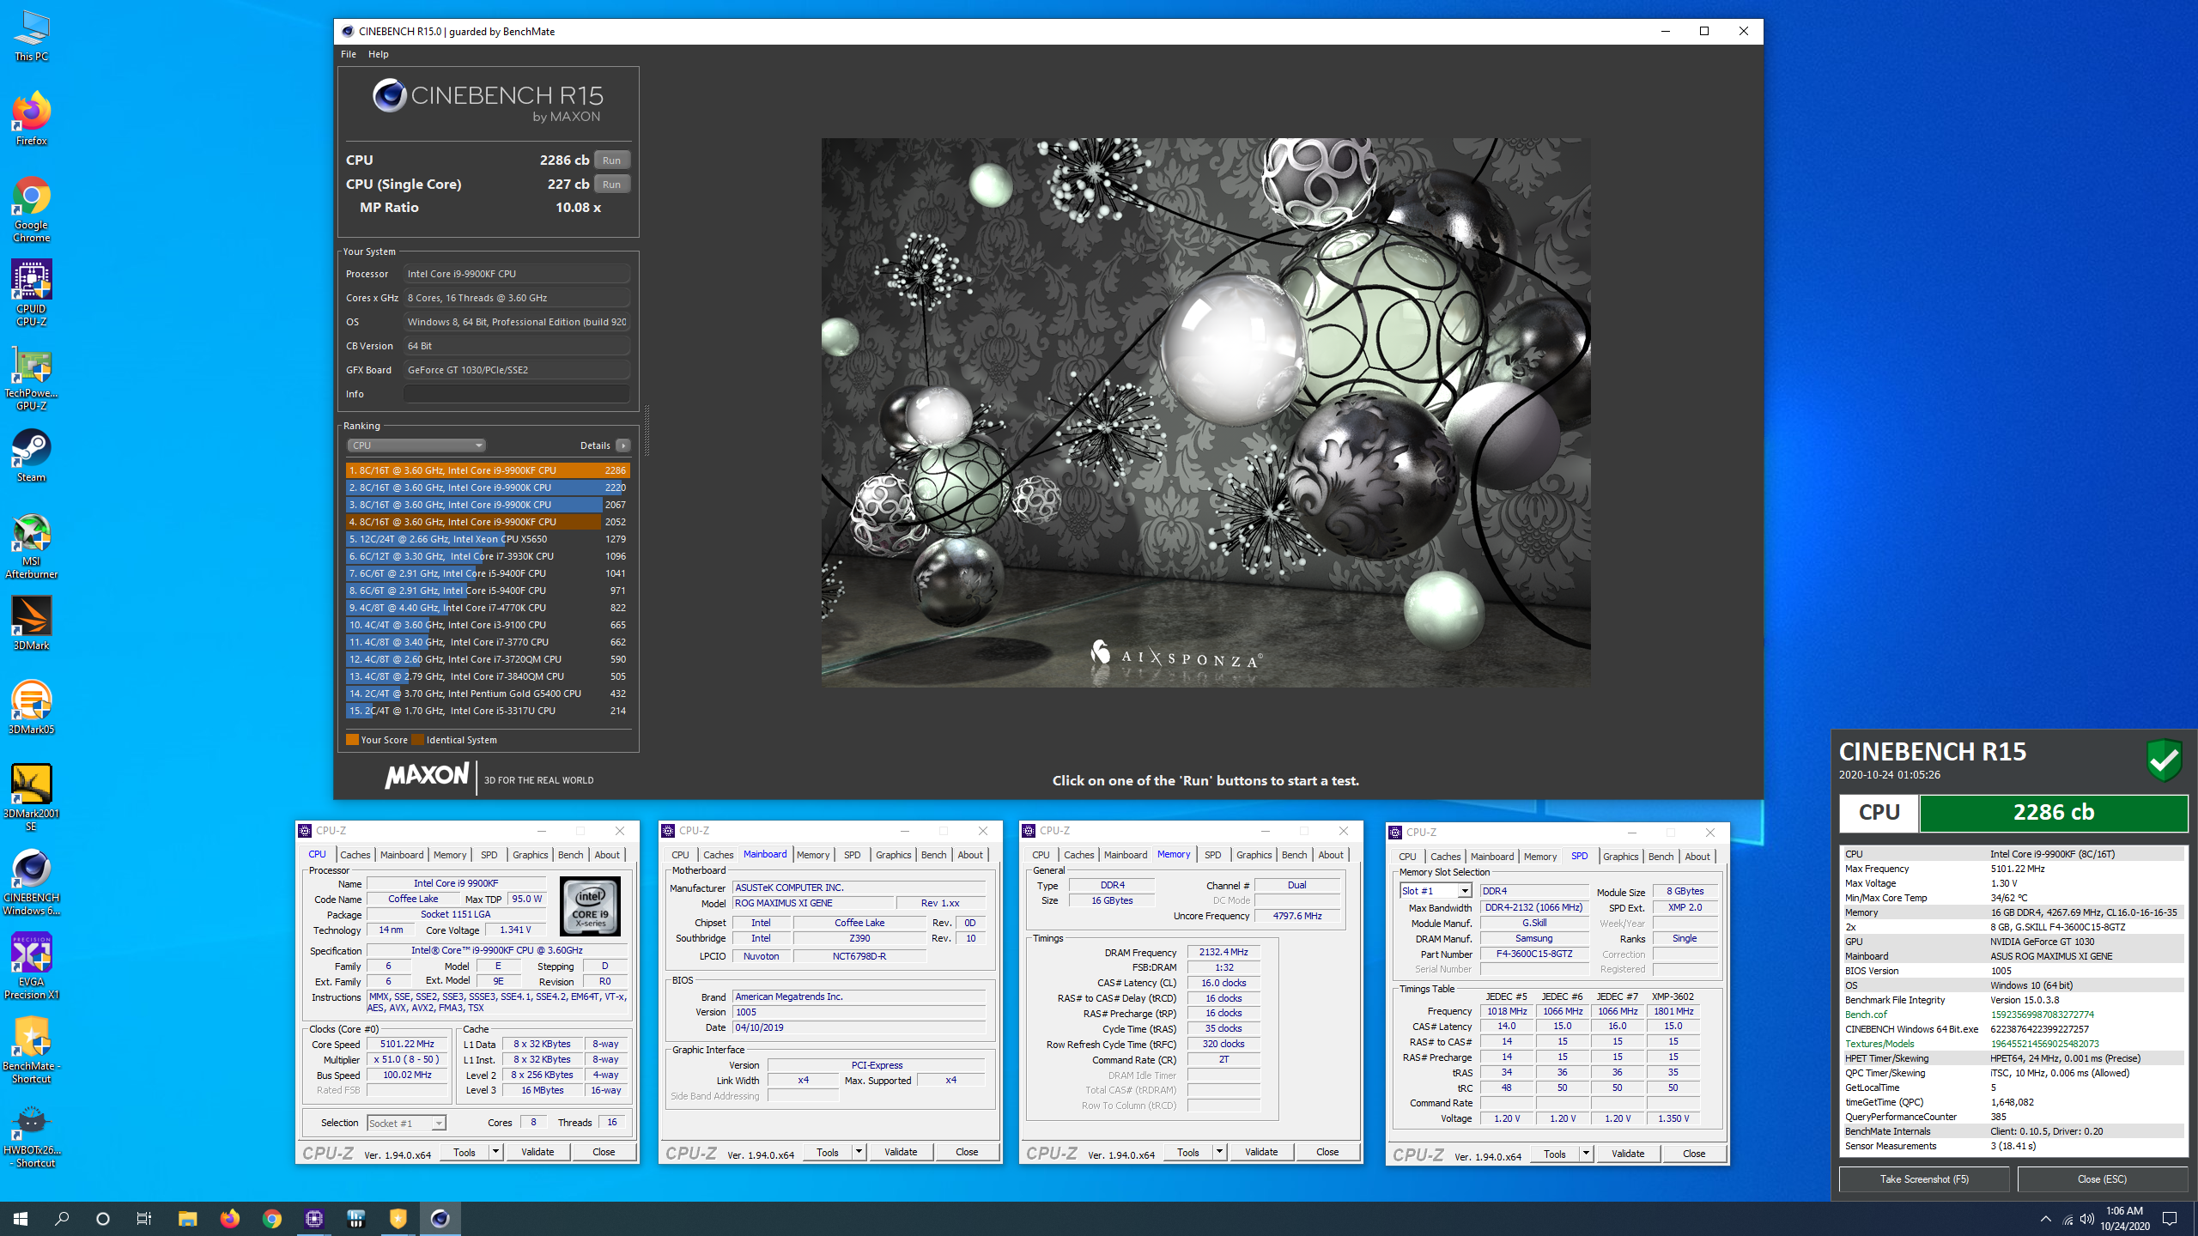Open the notification center icon
Image resolution: width=2198 pixels, height=1236 pixels.
click(x=2171, y=1218)
